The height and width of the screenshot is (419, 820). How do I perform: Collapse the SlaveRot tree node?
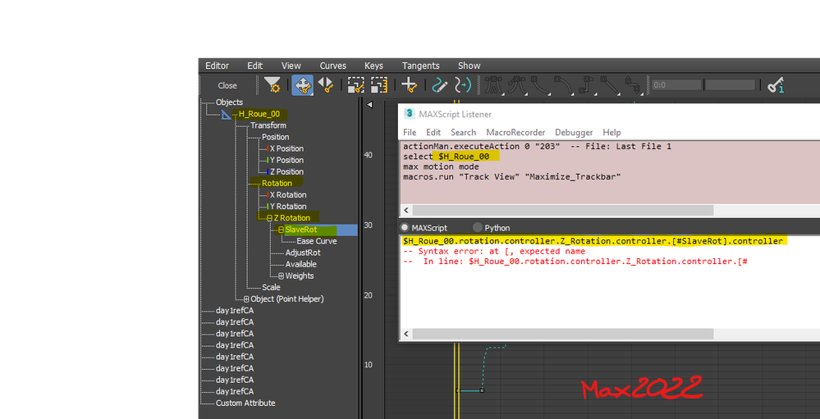[281, 230]
